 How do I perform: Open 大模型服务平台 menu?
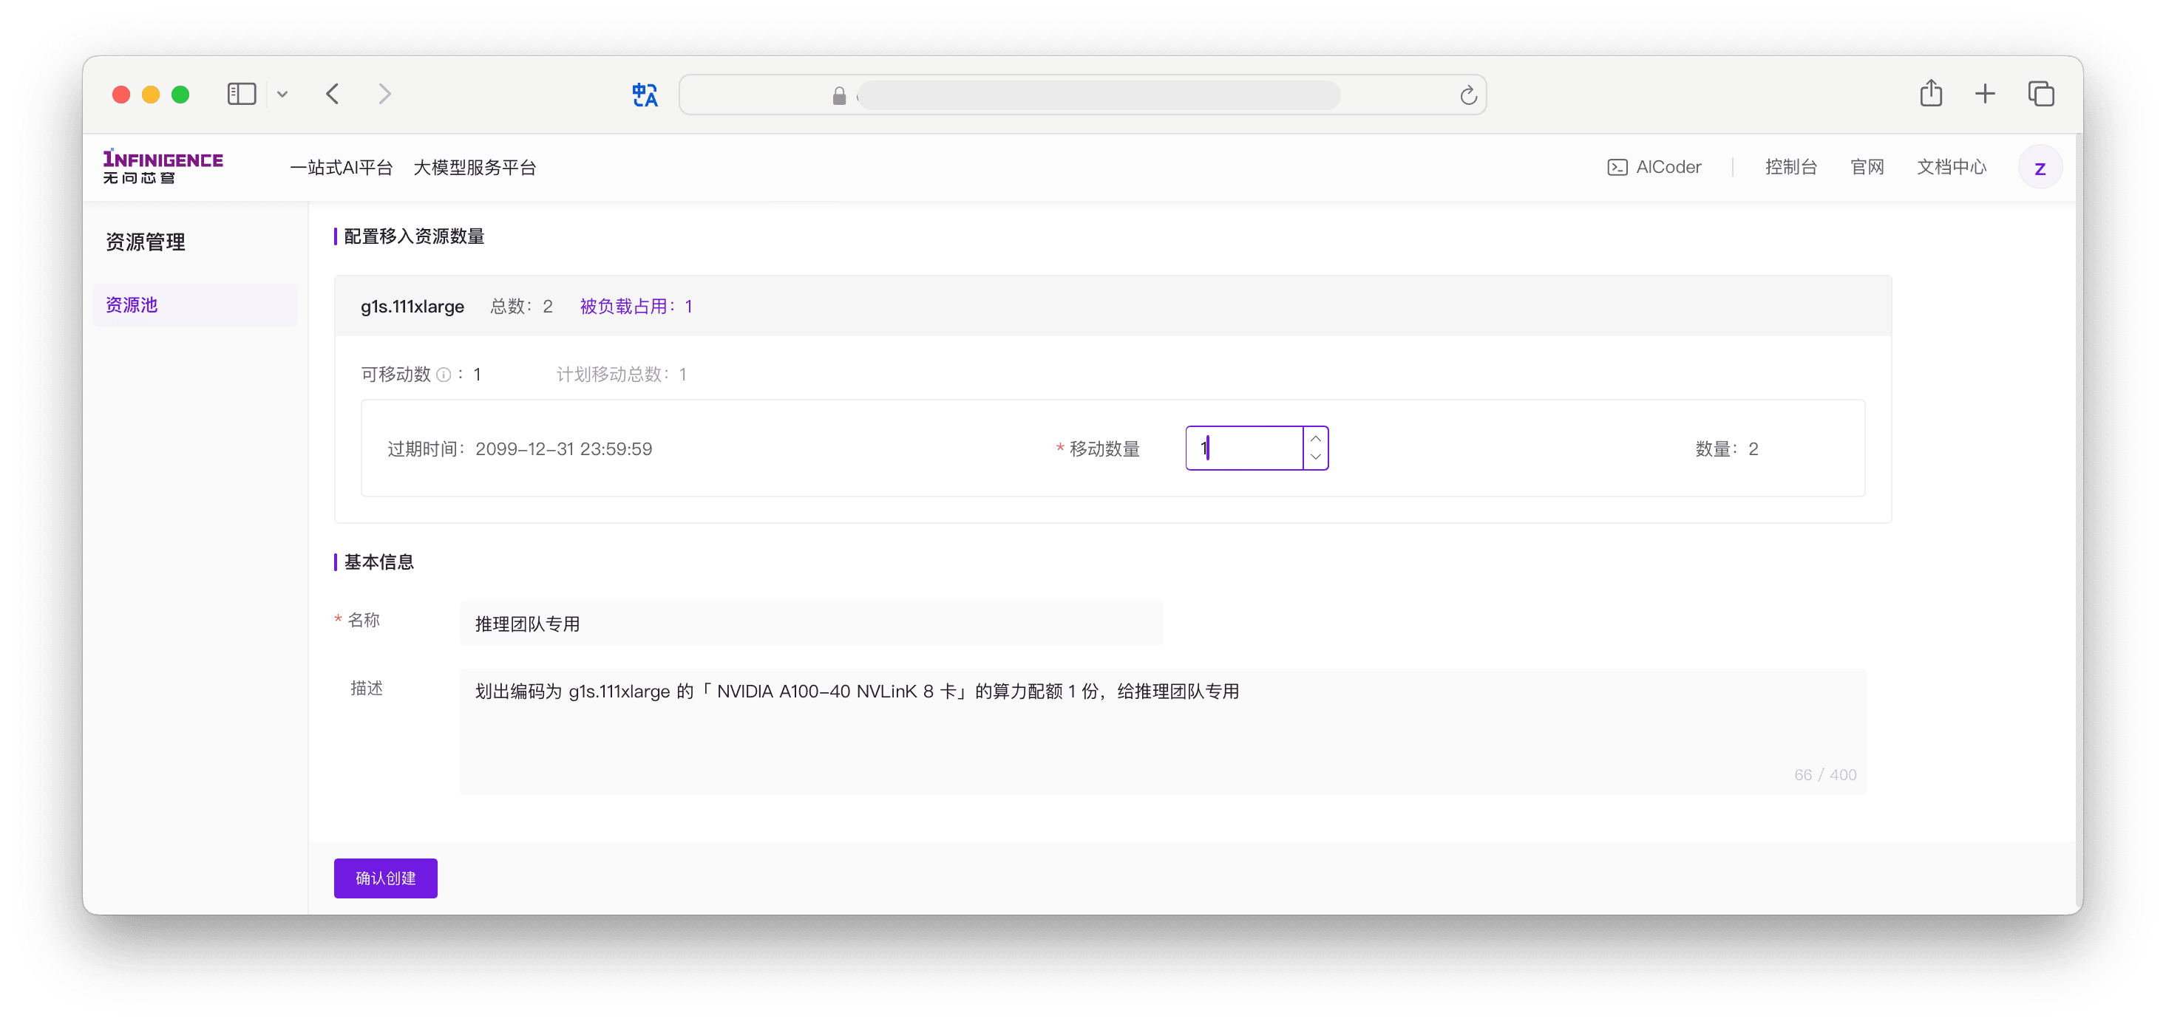click(x=475, y=168)
